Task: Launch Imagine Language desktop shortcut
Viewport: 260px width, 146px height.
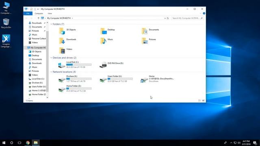Action: pos(6,41)
